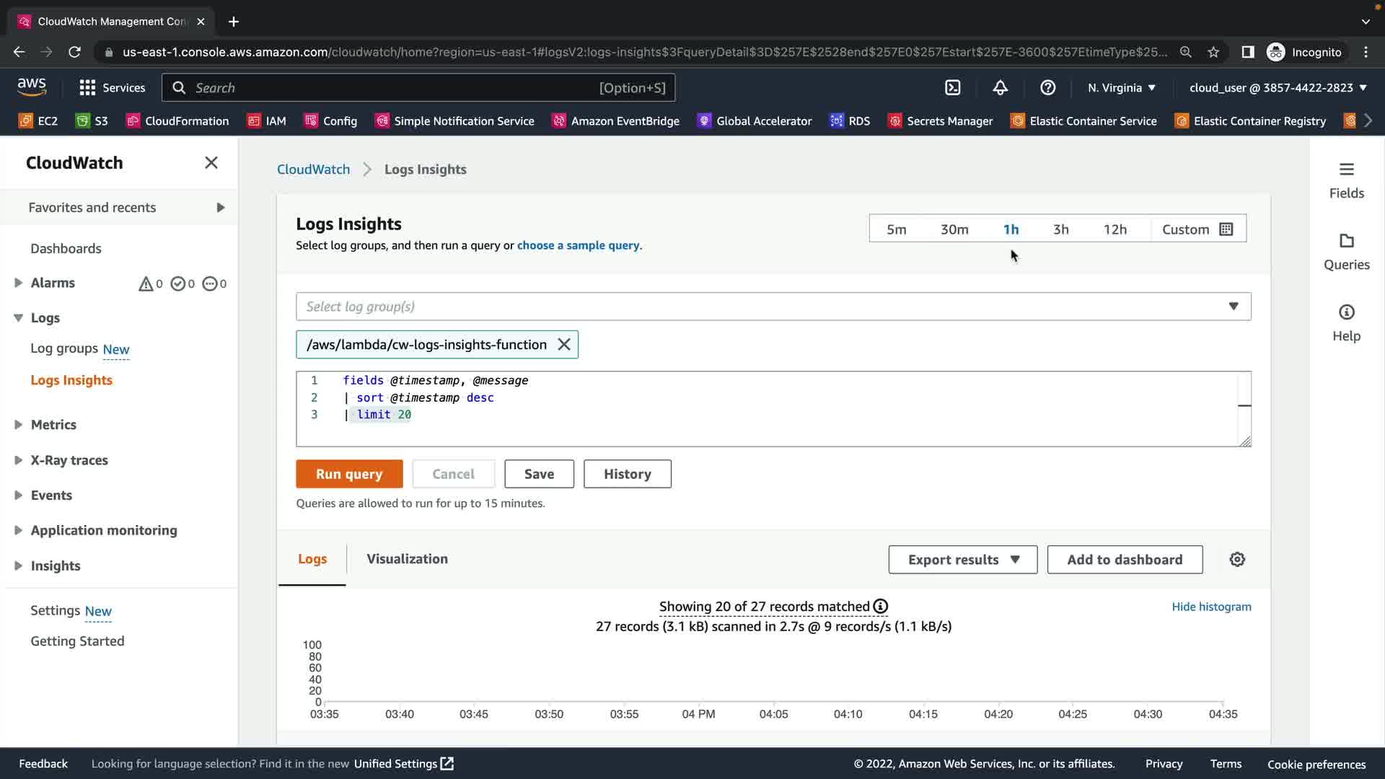Click the results settings gear icon

pyautogui.click(x=1237, y=560)
